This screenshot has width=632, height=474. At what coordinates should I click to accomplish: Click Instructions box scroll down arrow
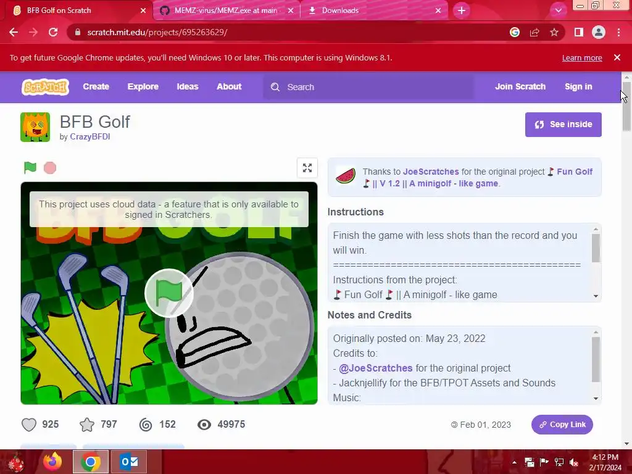pyautogui.click(x=596, y=296)
